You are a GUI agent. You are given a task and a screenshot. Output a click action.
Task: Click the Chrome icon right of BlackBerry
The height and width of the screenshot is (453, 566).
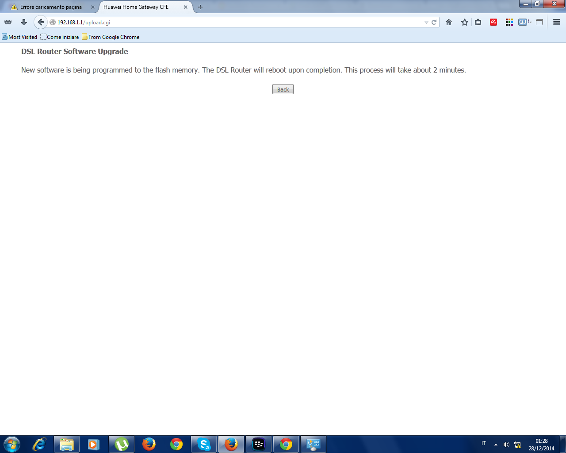pyautogui.click(x=286, y=444)
